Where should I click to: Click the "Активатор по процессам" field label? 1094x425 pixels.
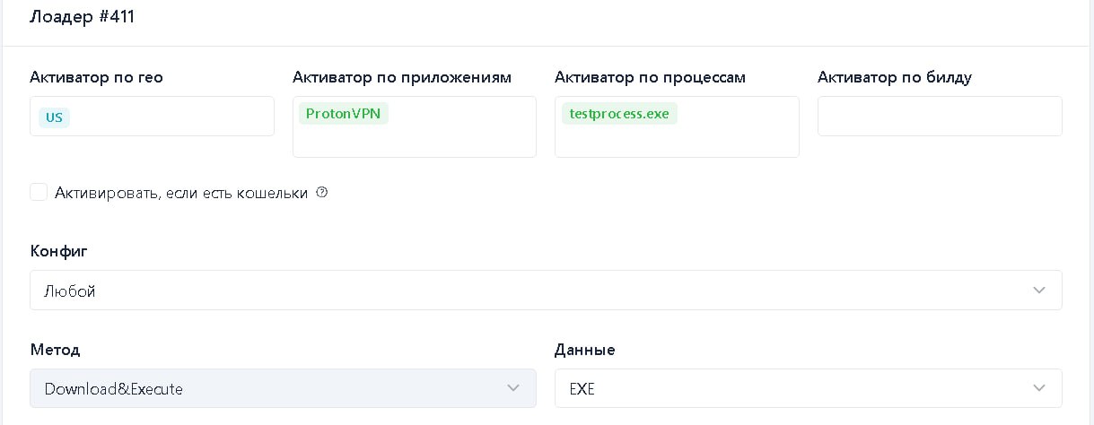(x=650, y=77)
